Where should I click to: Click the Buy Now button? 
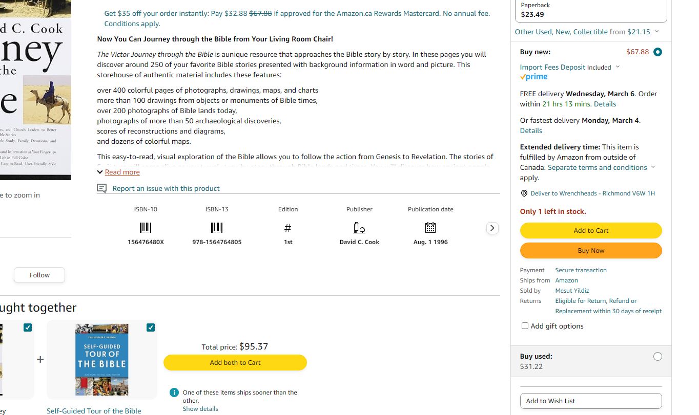(591, 250)
